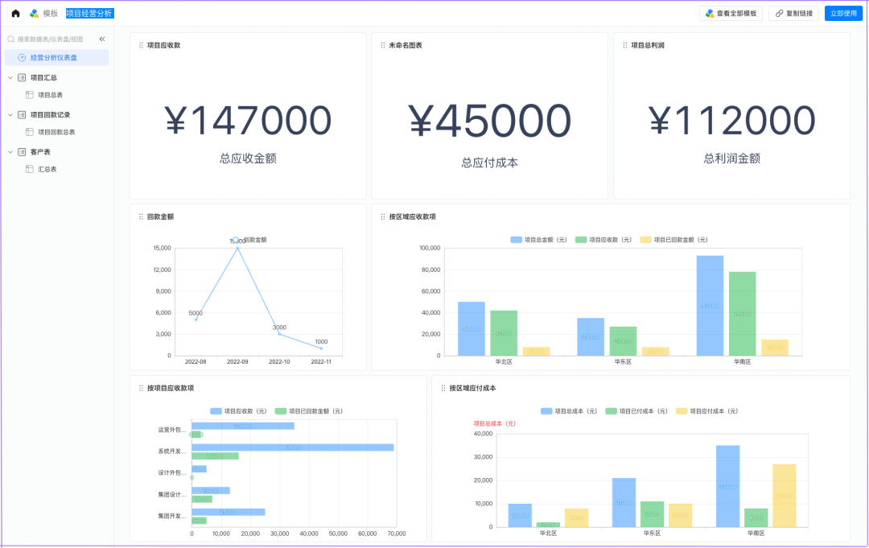869x548 pixels.
Task: Click drag handle of 回款金额 chart
Action: (142, 216)
